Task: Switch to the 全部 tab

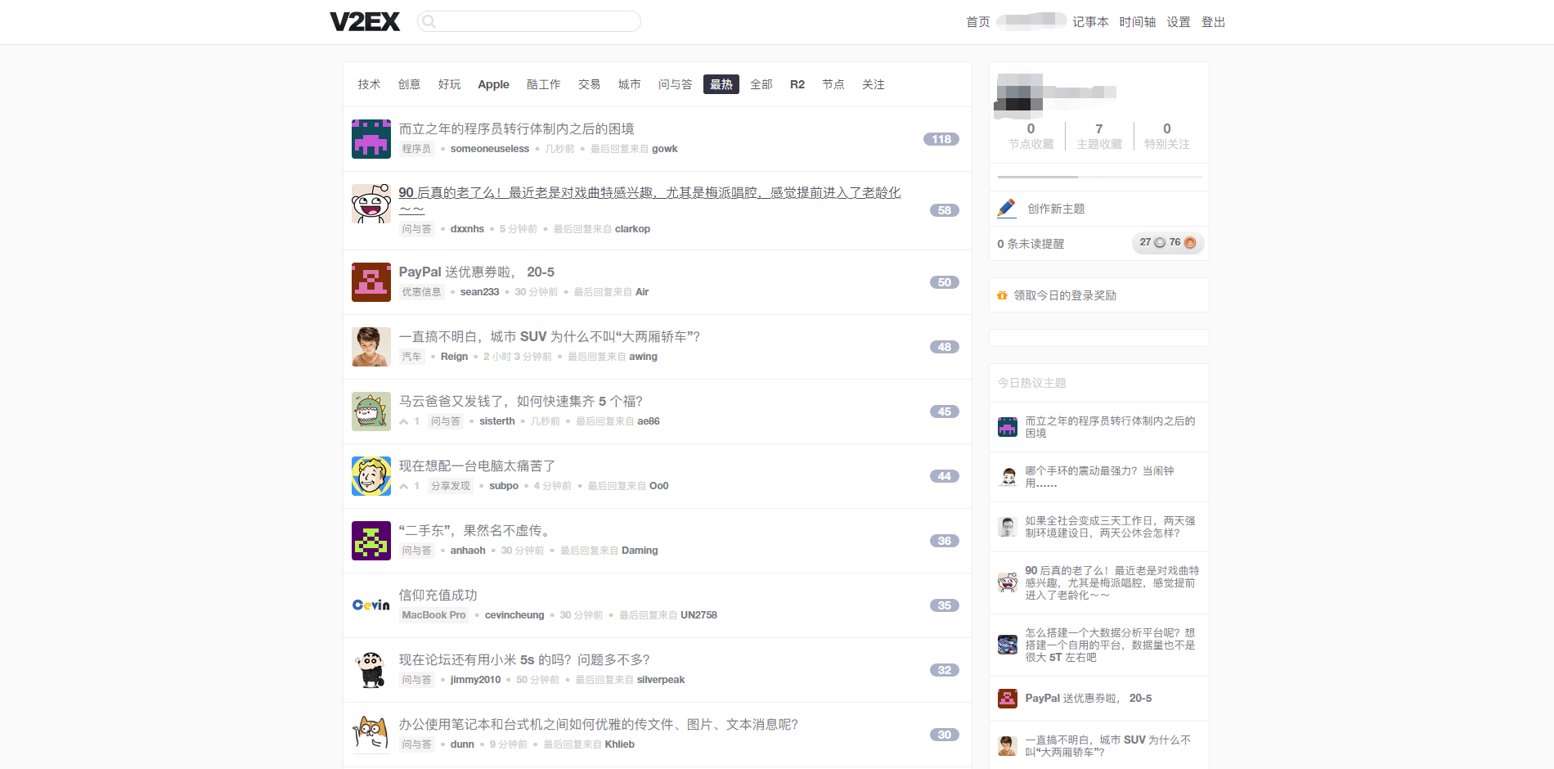Action: coord(761,84)
